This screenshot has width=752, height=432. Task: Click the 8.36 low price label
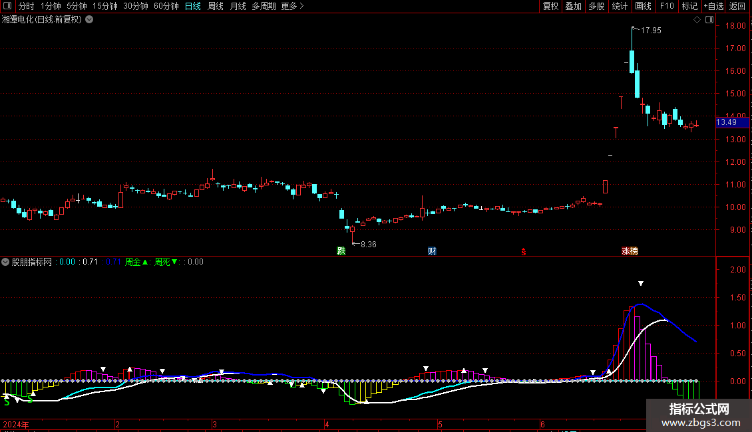coord(368,245)
